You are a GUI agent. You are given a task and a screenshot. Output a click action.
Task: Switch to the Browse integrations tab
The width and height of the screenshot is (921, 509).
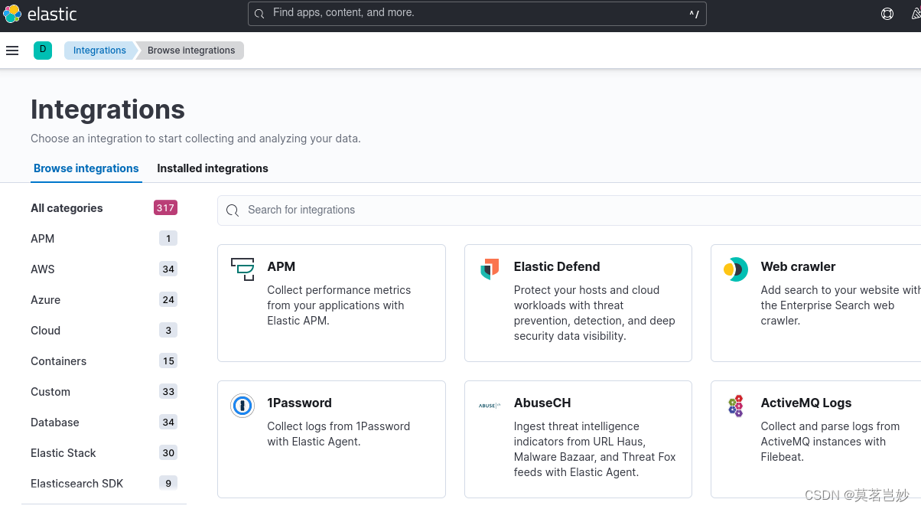click(86, 168)
